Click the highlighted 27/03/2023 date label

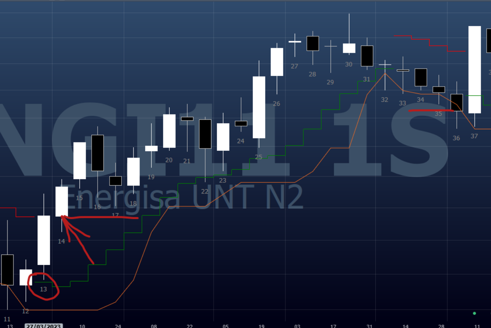coord(43,326)
